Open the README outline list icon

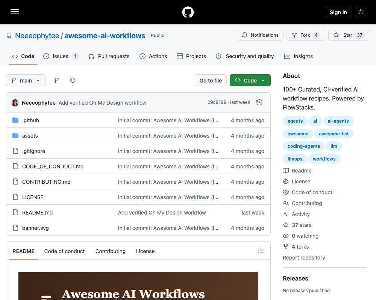[x=261, y=251]
